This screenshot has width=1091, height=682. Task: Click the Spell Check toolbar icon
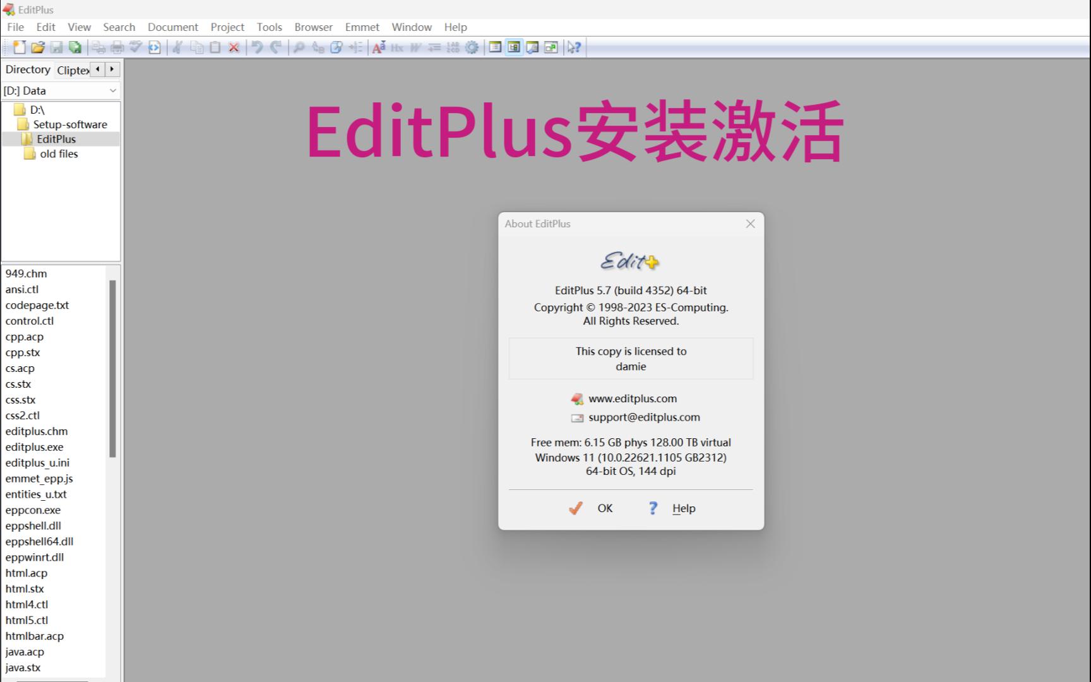[x=136, y=47]
